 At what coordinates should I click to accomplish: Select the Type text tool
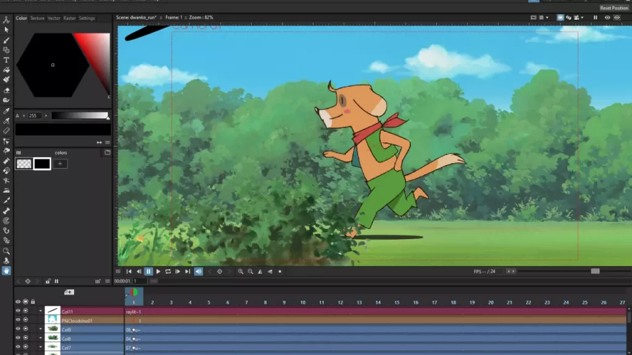point(6,60)
